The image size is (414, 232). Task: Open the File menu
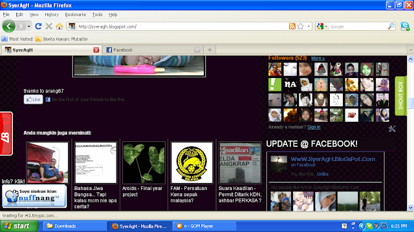(6, 14)
